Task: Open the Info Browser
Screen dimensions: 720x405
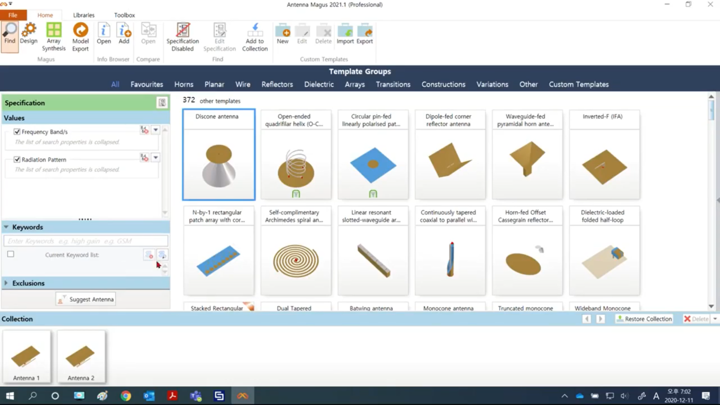Action: point(104,34)
